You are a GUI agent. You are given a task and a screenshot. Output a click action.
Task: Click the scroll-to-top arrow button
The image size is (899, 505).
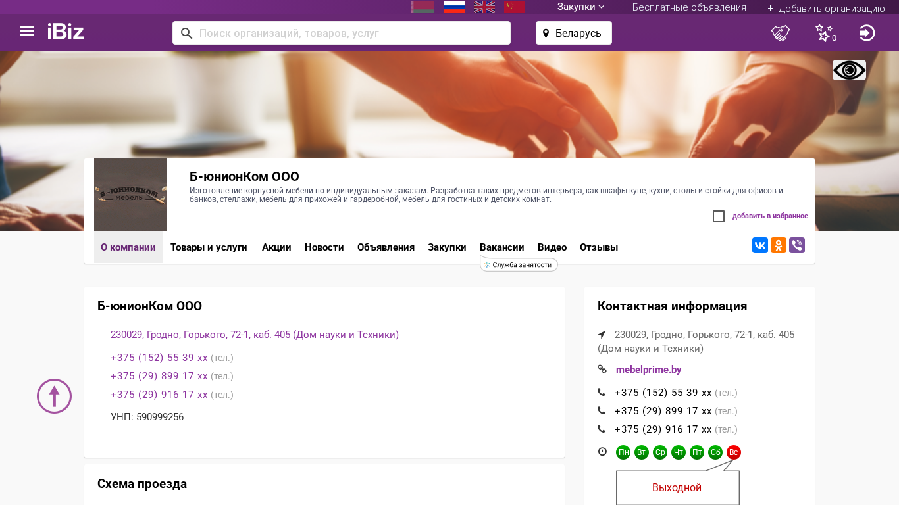[54, 396]
